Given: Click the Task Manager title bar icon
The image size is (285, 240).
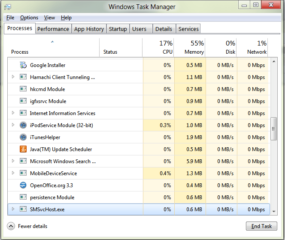Looking at the screenshot, I should pyautogui.click(x=8, y=7).
